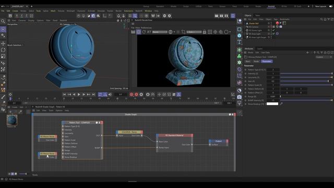Select the Text spline tool icon
The image size is (334, 188).
pyautogui.click(x=240, y=42)
